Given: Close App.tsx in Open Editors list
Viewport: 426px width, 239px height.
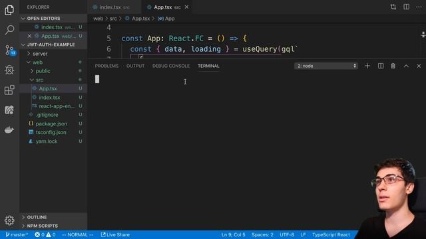Looking at the screenshot, I should coord(29,36).
